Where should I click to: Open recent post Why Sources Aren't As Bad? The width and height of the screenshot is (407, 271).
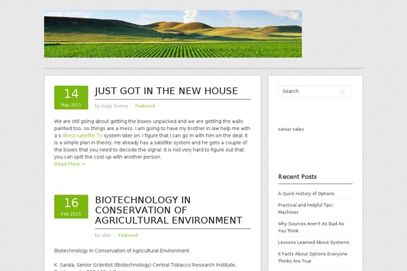pos(311,227)
